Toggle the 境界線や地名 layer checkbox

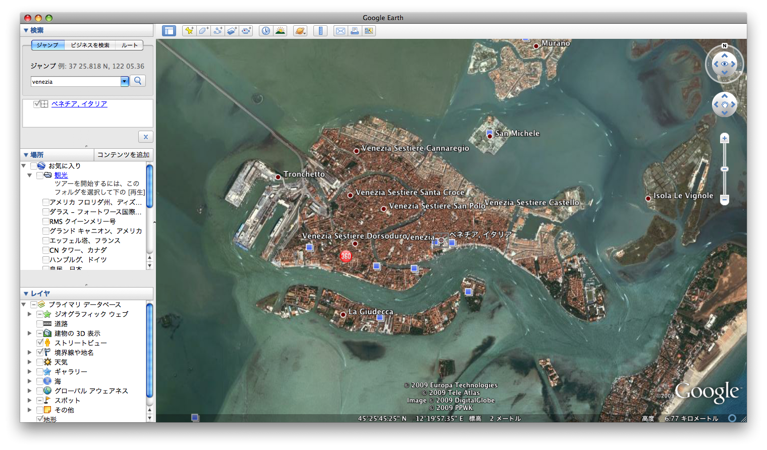tap(40, 352)
